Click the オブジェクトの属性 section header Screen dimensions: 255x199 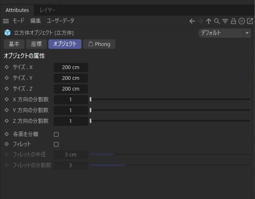coord(24,56)
